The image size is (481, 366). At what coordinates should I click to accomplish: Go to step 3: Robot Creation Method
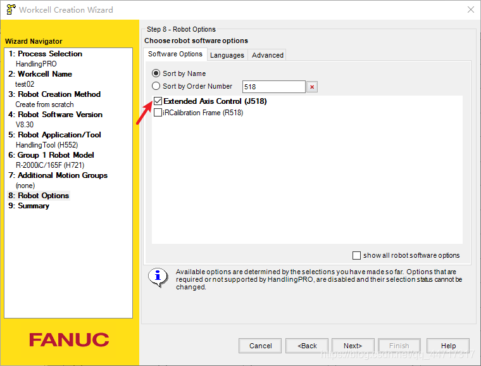[x=54, y=94]
